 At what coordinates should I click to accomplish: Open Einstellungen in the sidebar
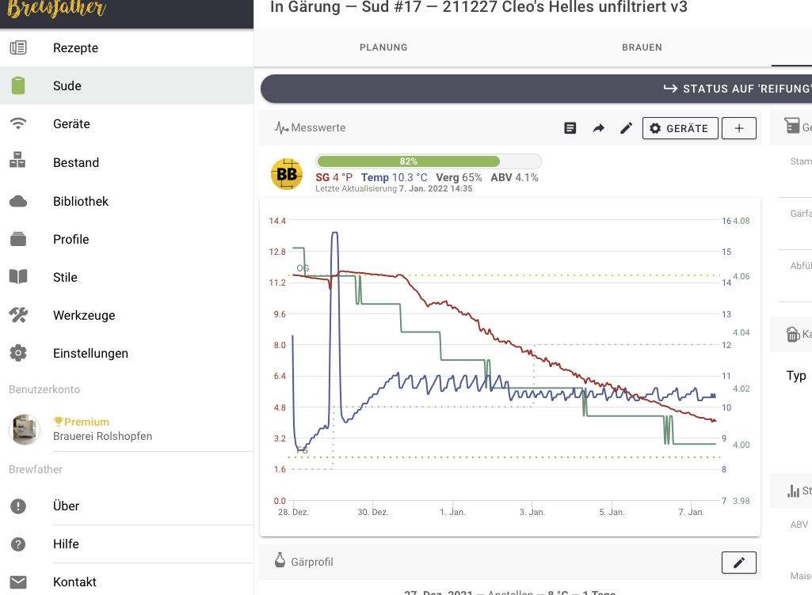coord(90,353)
